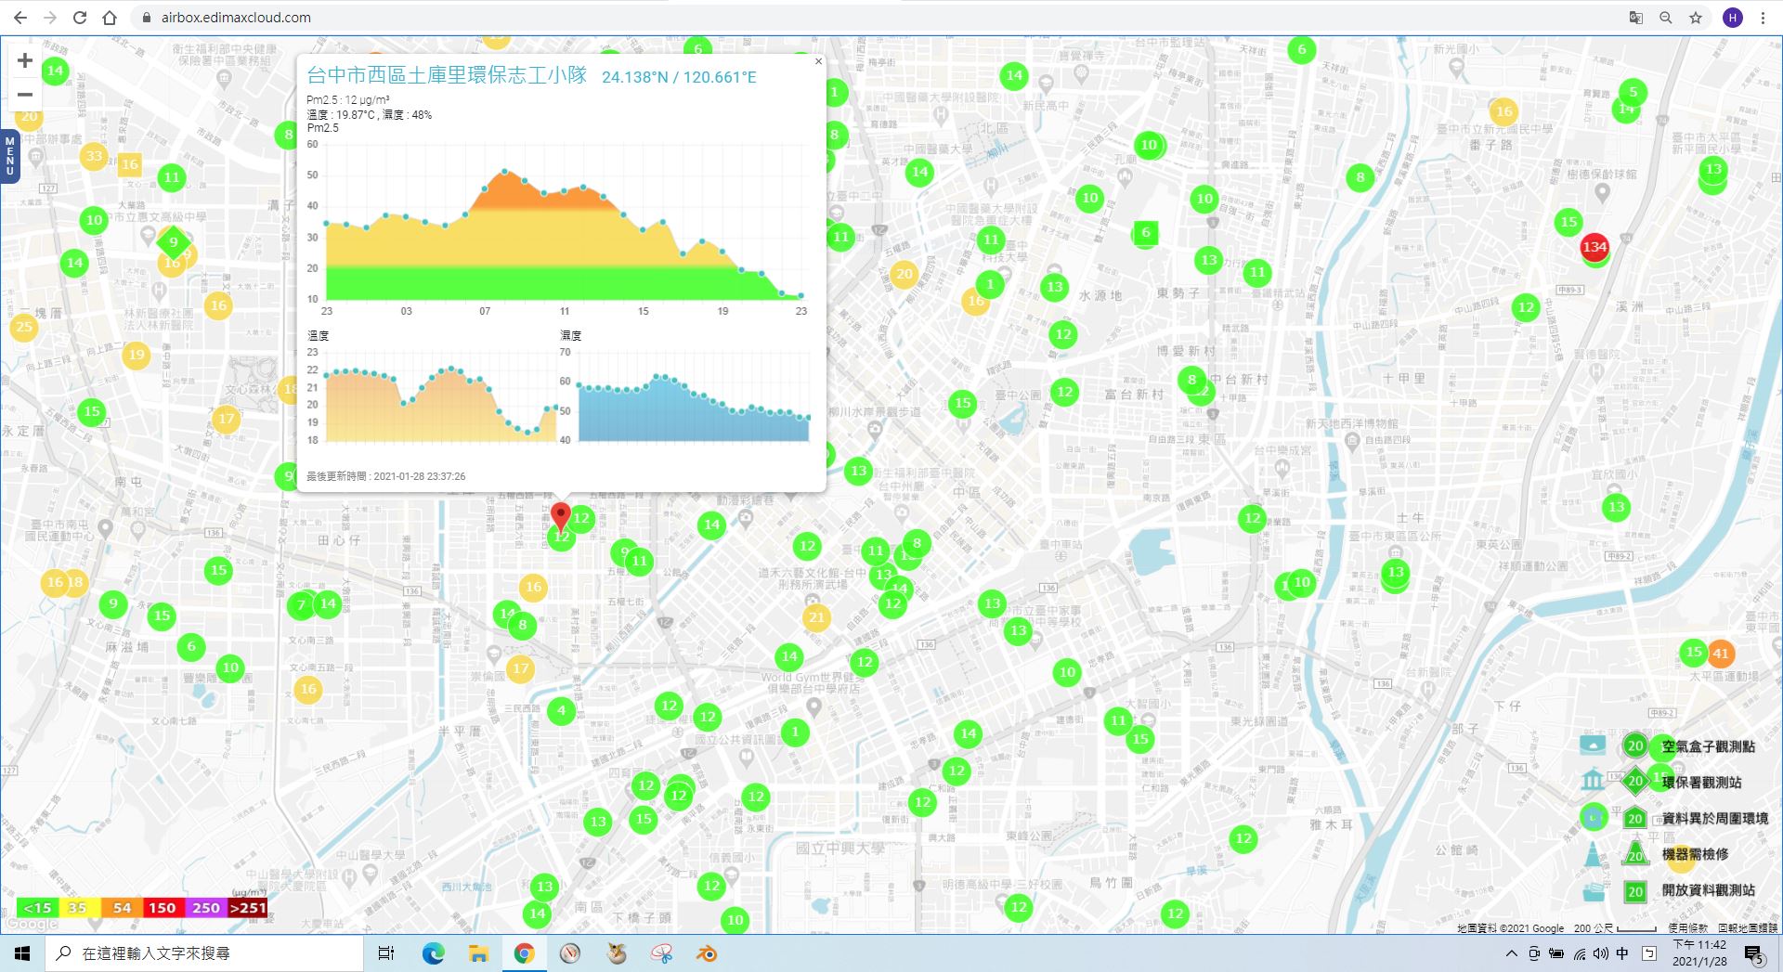Viewport: 1783px width, 972px height.
Task: Launch Blender from the taskbar
Action: pos(707,953)
